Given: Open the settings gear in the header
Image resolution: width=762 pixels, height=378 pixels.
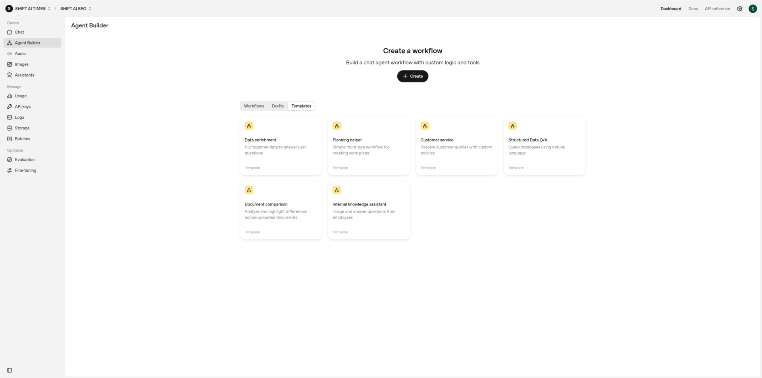Looking at the screenshot, I should [x=739, y=8].
